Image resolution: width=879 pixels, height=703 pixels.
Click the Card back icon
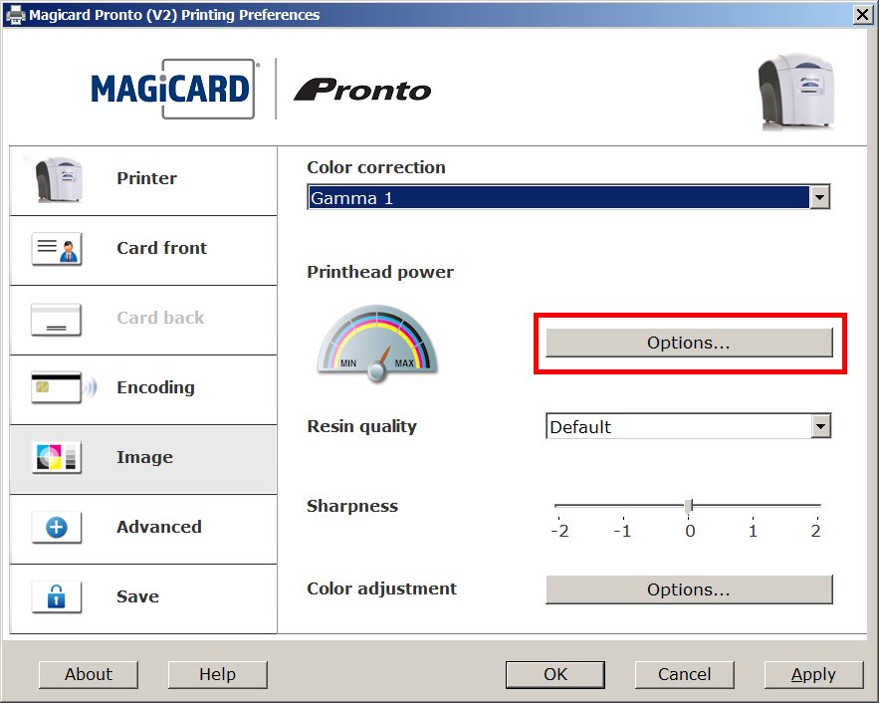pyautogui.click(x=56, y=319)
